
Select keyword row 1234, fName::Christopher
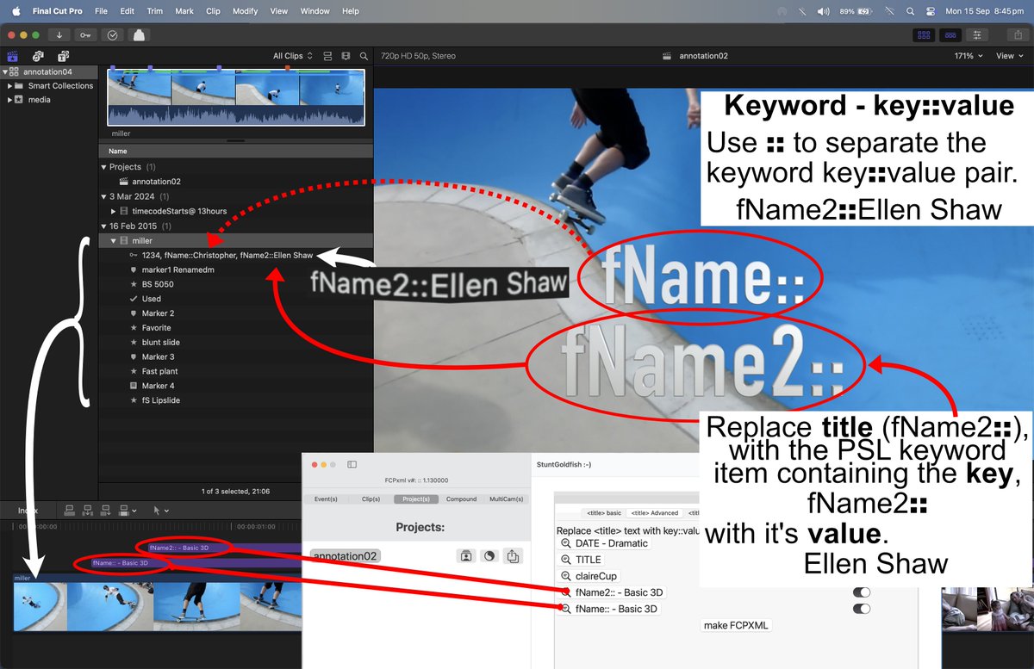click(236, 256)
